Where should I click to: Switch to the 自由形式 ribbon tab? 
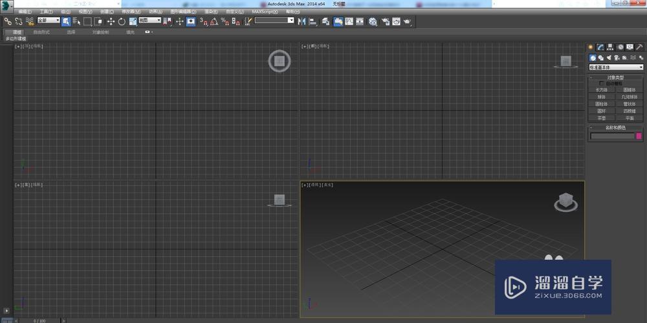click(x=40, y=32)
